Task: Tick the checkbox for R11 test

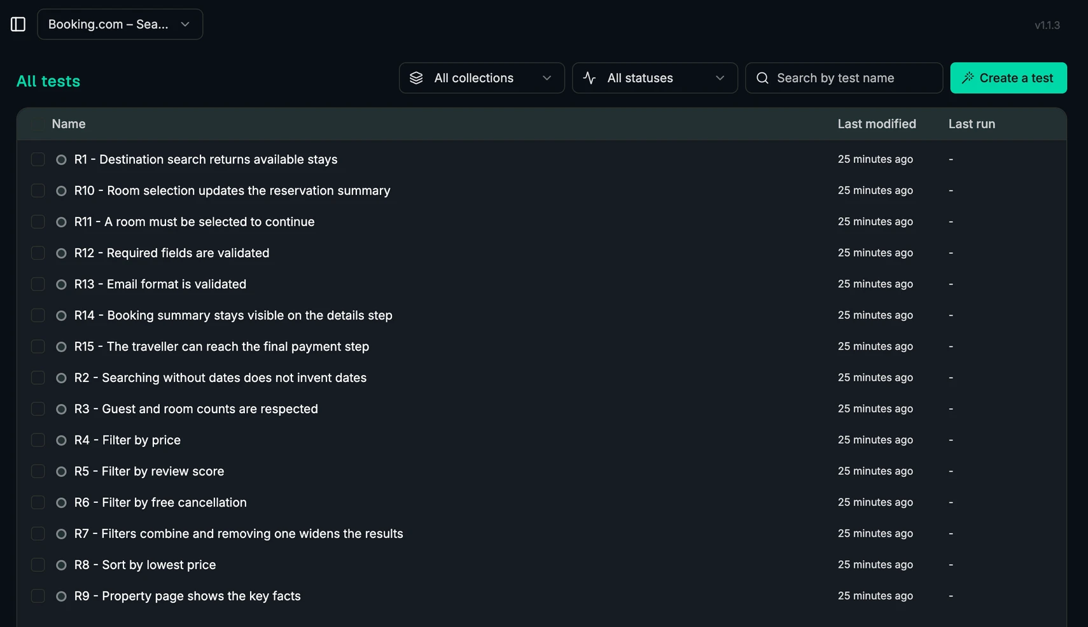Action: tap(38, 222)
